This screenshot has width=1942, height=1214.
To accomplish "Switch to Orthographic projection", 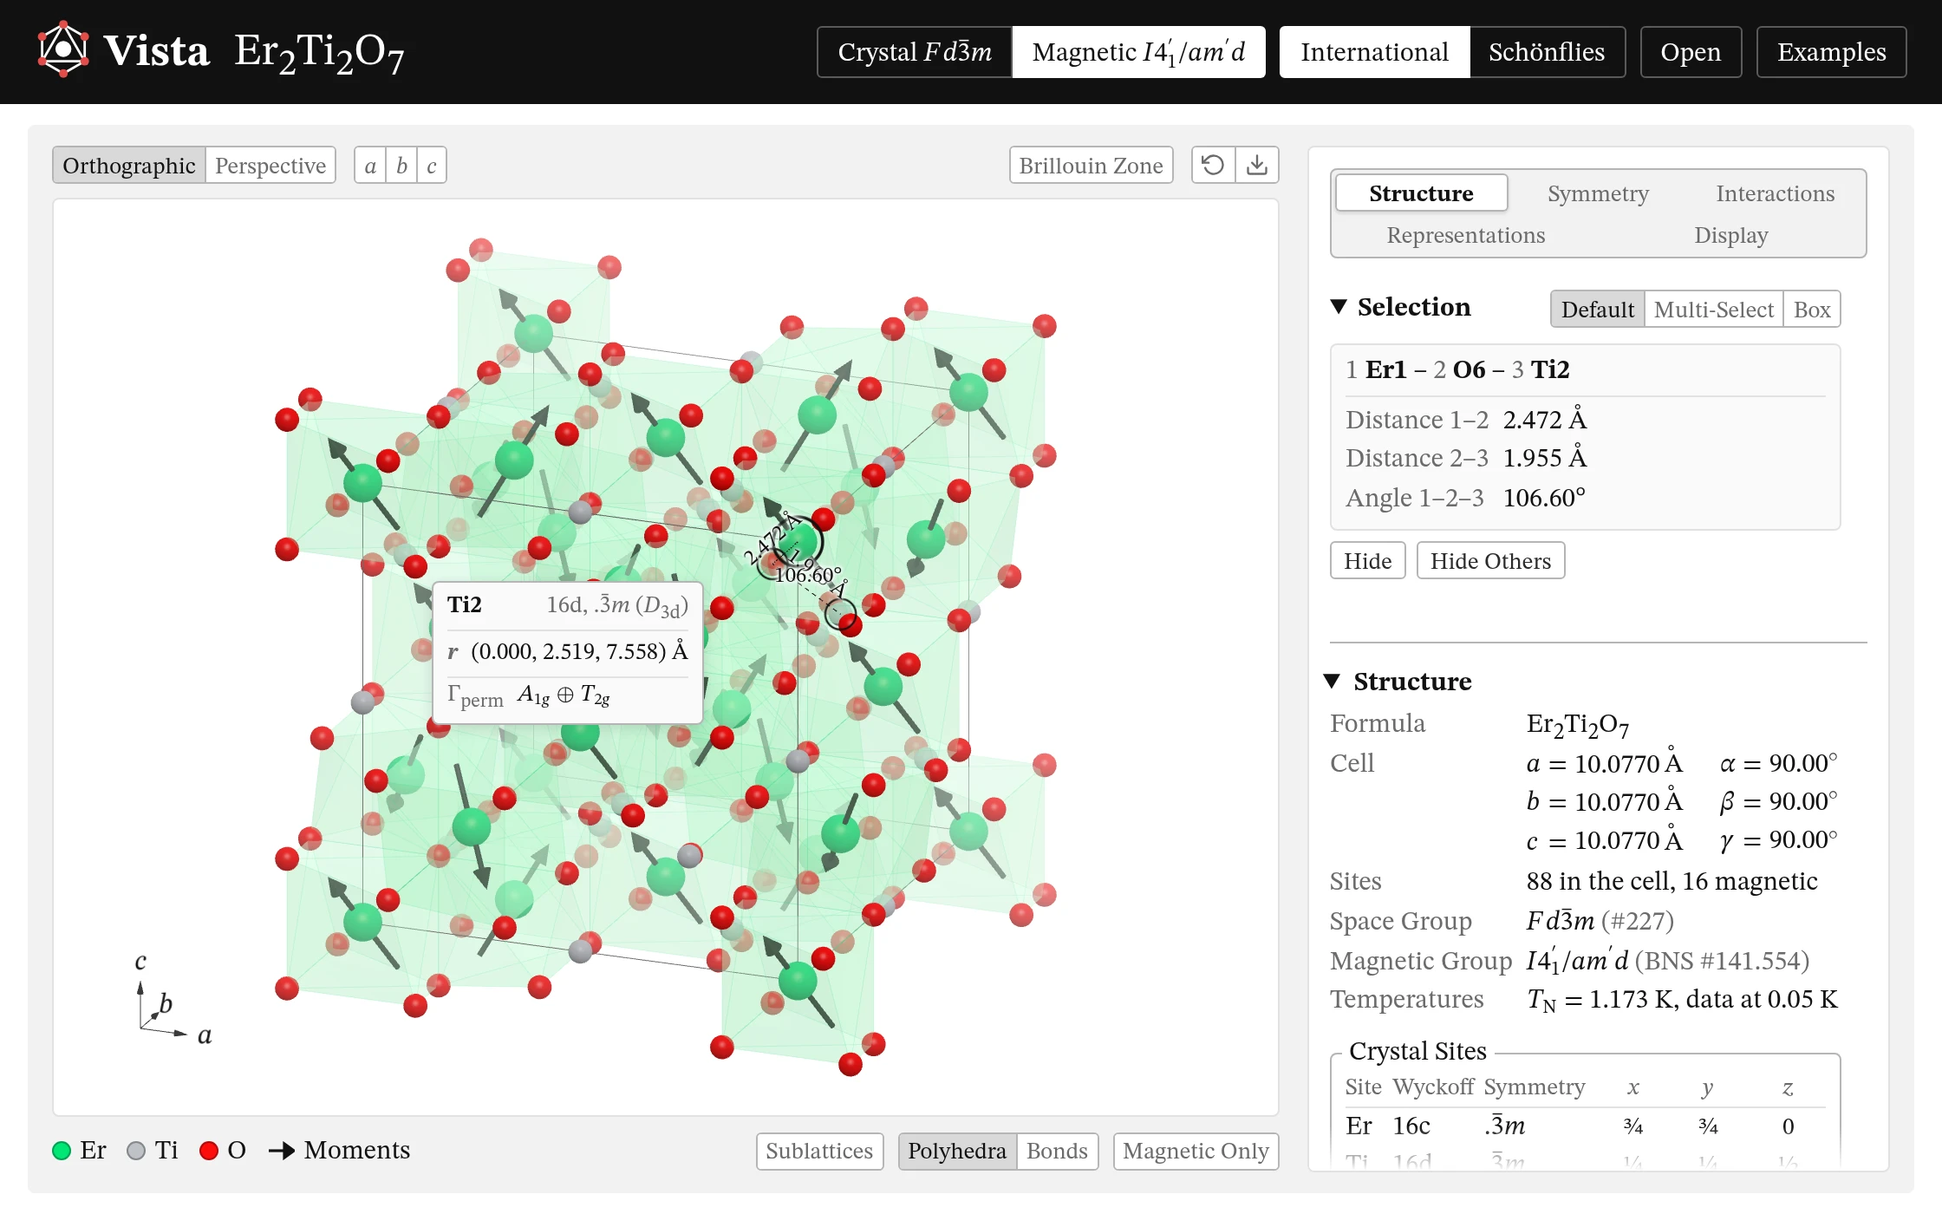I will (x=129, y=166).
